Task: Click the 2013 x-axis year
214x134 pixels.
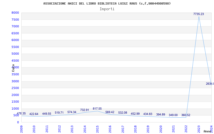Action: coord(72,129)
